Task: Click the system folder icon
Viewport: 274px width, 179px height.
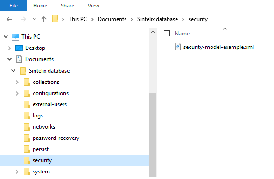Action: (x=27, y=172)
